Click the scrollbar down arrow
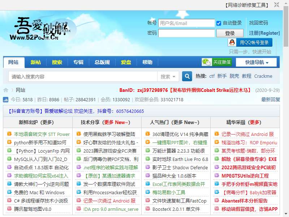Screen dimensions: 289x217 point(286,214)
